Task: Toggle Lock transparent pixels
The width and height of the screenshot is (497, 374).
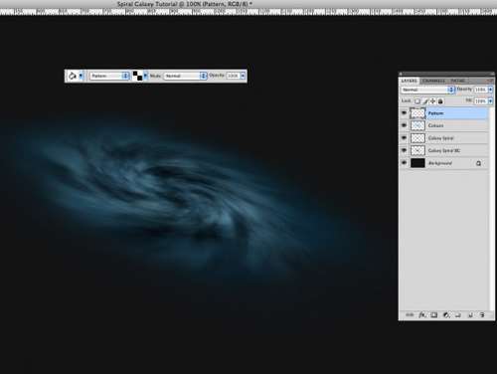Action: (x=417, y=101)
